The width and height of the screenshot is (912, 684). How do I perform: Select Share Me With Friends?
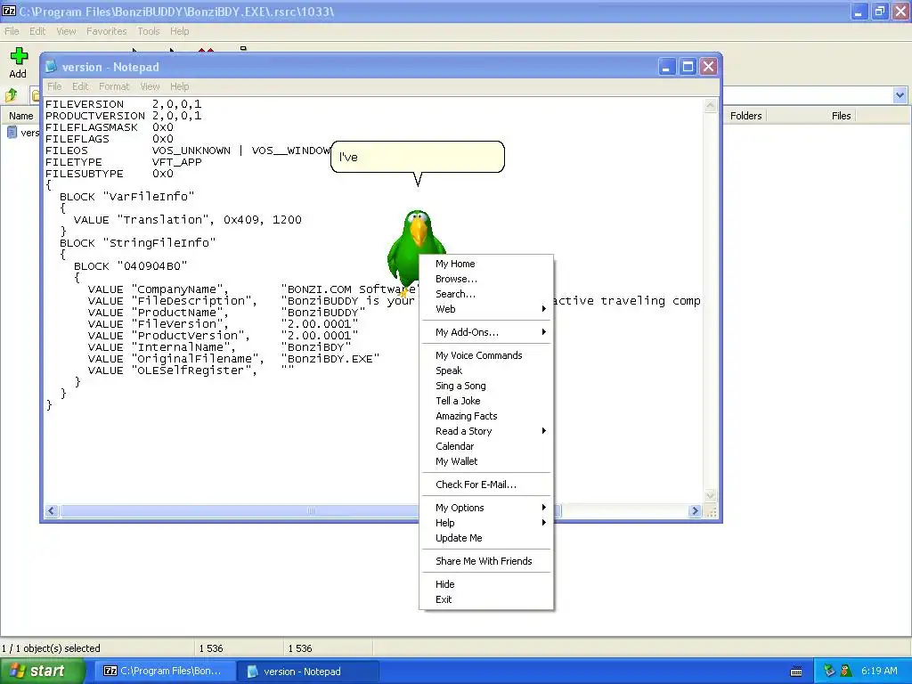(x=486, y=562)
